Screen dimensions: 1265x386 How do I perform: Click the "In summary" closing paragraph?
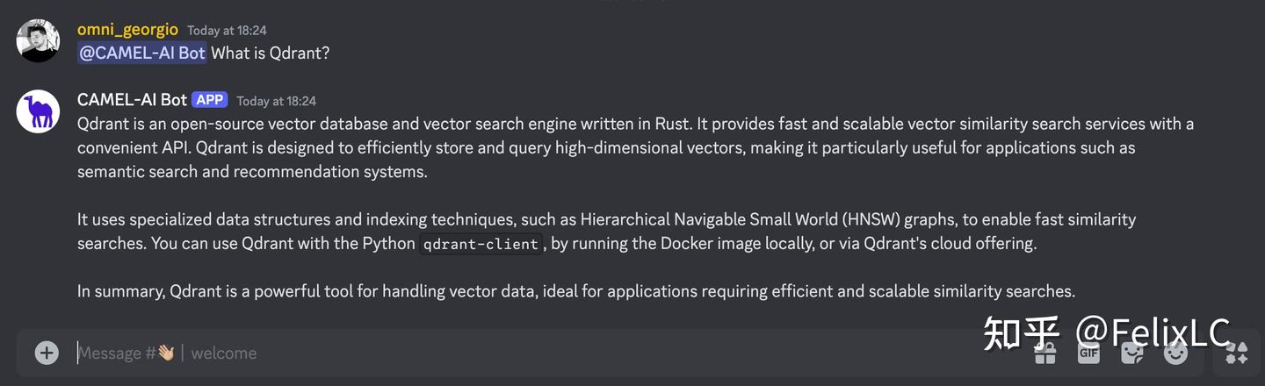tap(575, 291)
